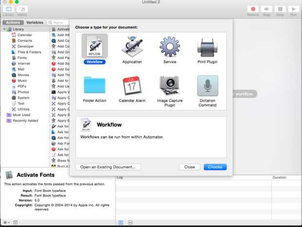Show the variables view icon

[130, 223]
